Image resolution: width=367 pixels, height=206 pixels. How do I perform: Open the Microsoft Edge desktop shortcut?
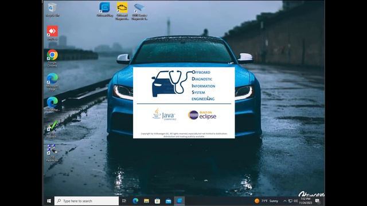pos(52,82)
